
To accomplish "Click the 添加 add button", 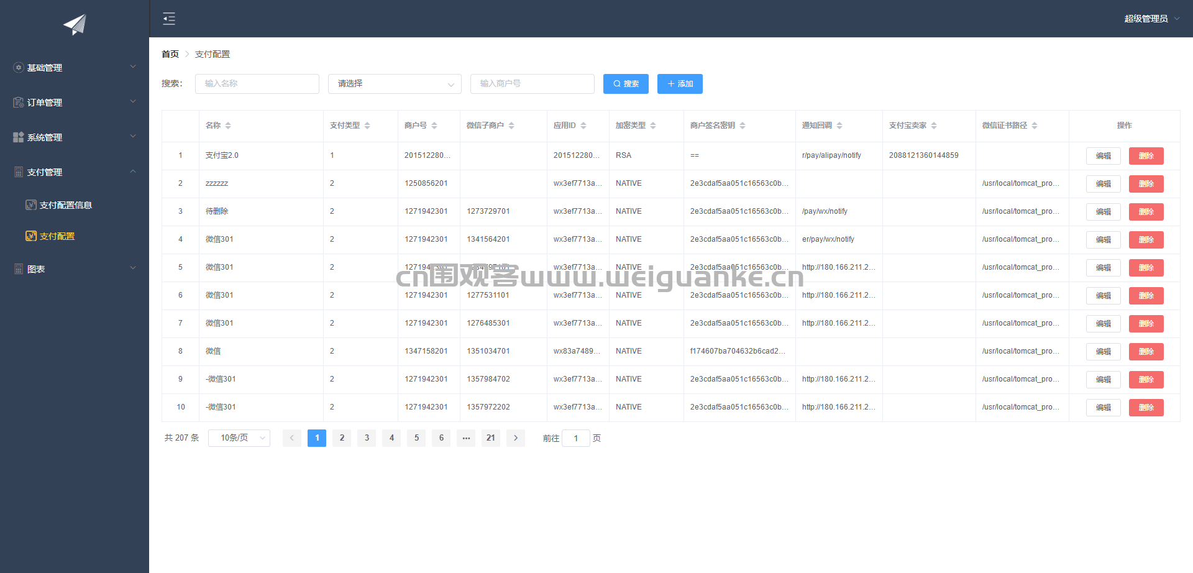I will point(680,84).
